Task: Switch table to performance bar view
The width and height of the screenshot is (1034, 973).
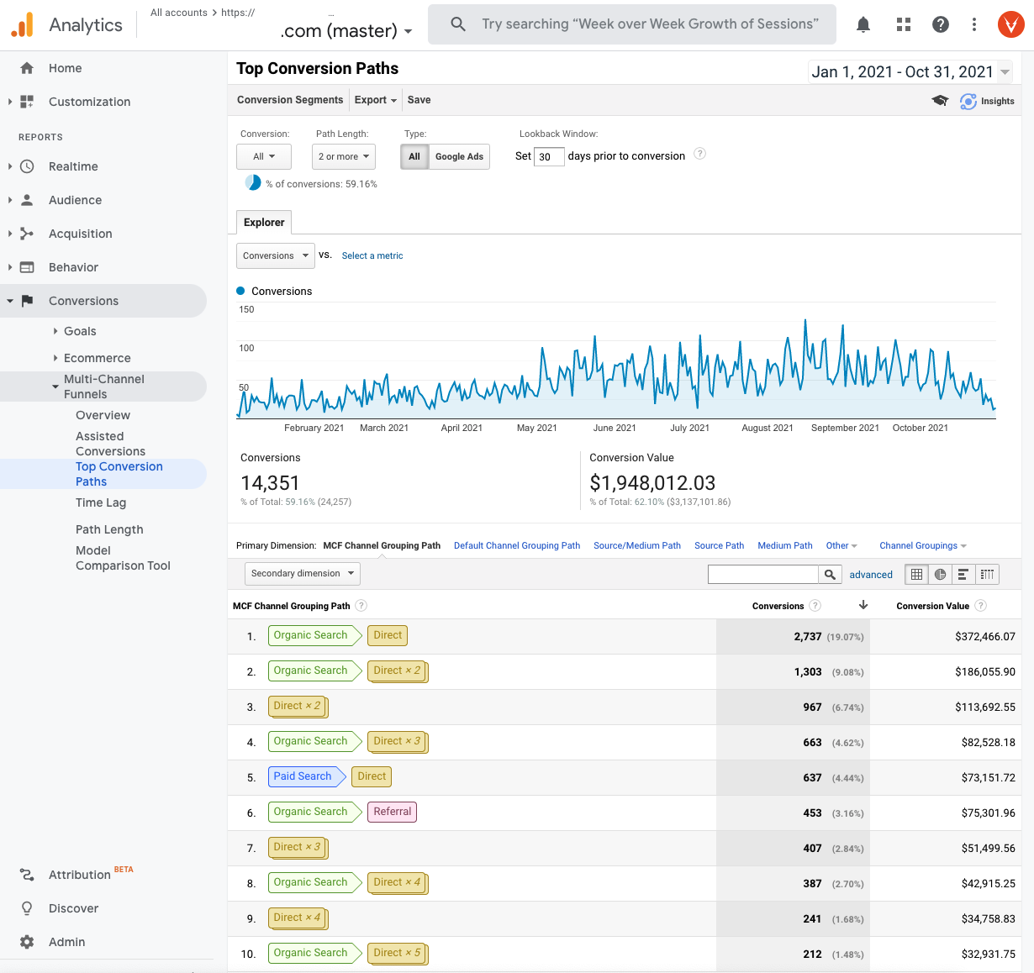Action: pos(963,574)
